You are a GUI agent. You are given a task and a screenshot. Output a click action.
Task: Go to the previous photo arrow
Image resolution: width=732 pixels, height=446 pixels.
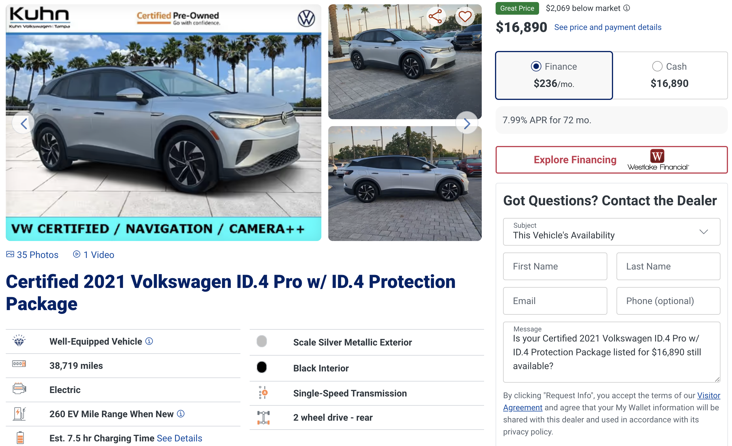click(24, 123)
